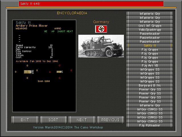Image resolution: width=182 pixels, height=137 pixels.
Task: Select the last Pionier Grp SS entry
Action: click(150, 101)
